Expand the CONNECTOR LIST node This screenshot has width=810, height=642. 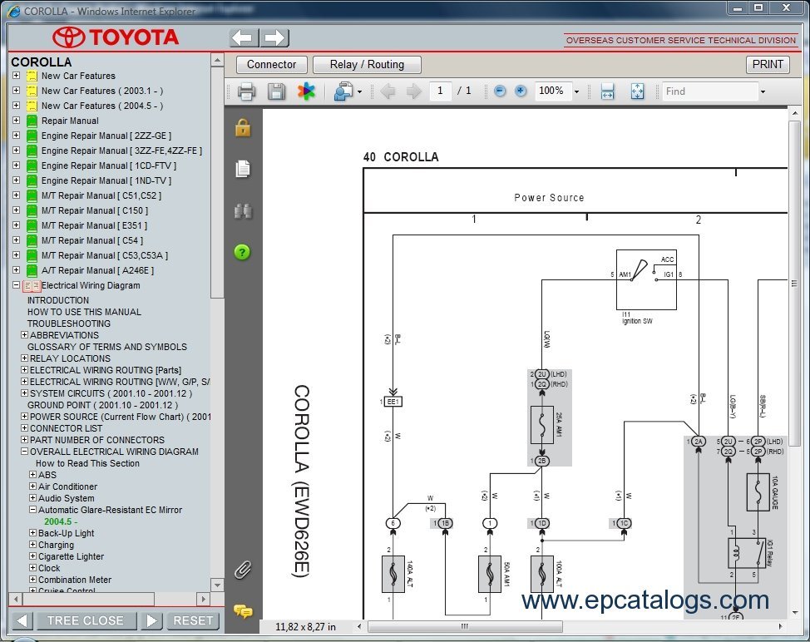point(24,428)
